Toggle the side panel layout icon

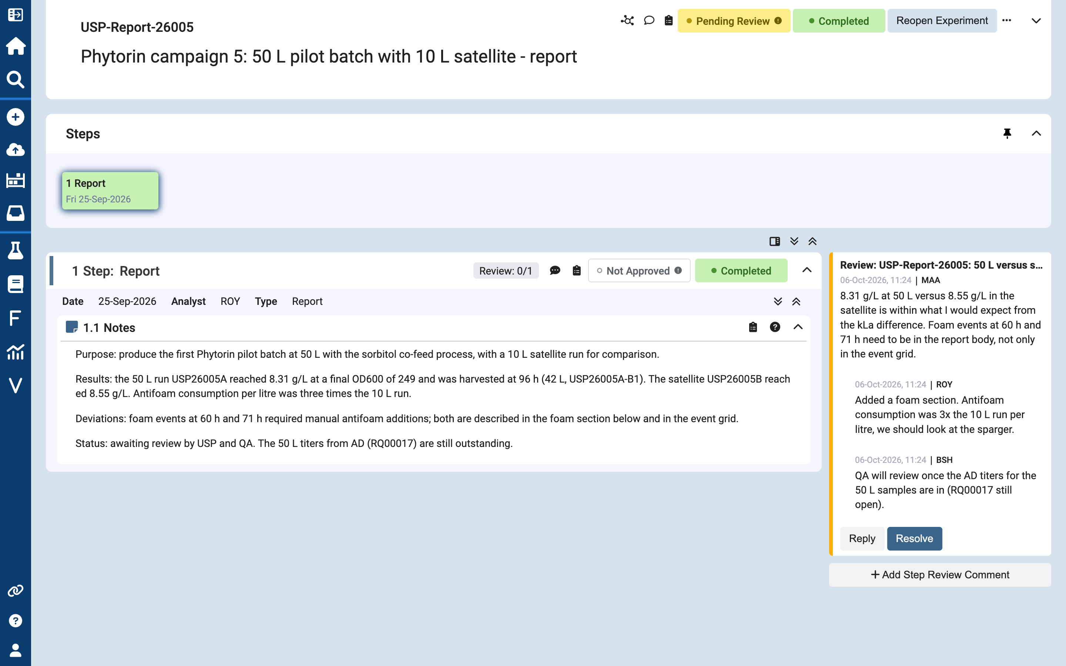point(775,241)
